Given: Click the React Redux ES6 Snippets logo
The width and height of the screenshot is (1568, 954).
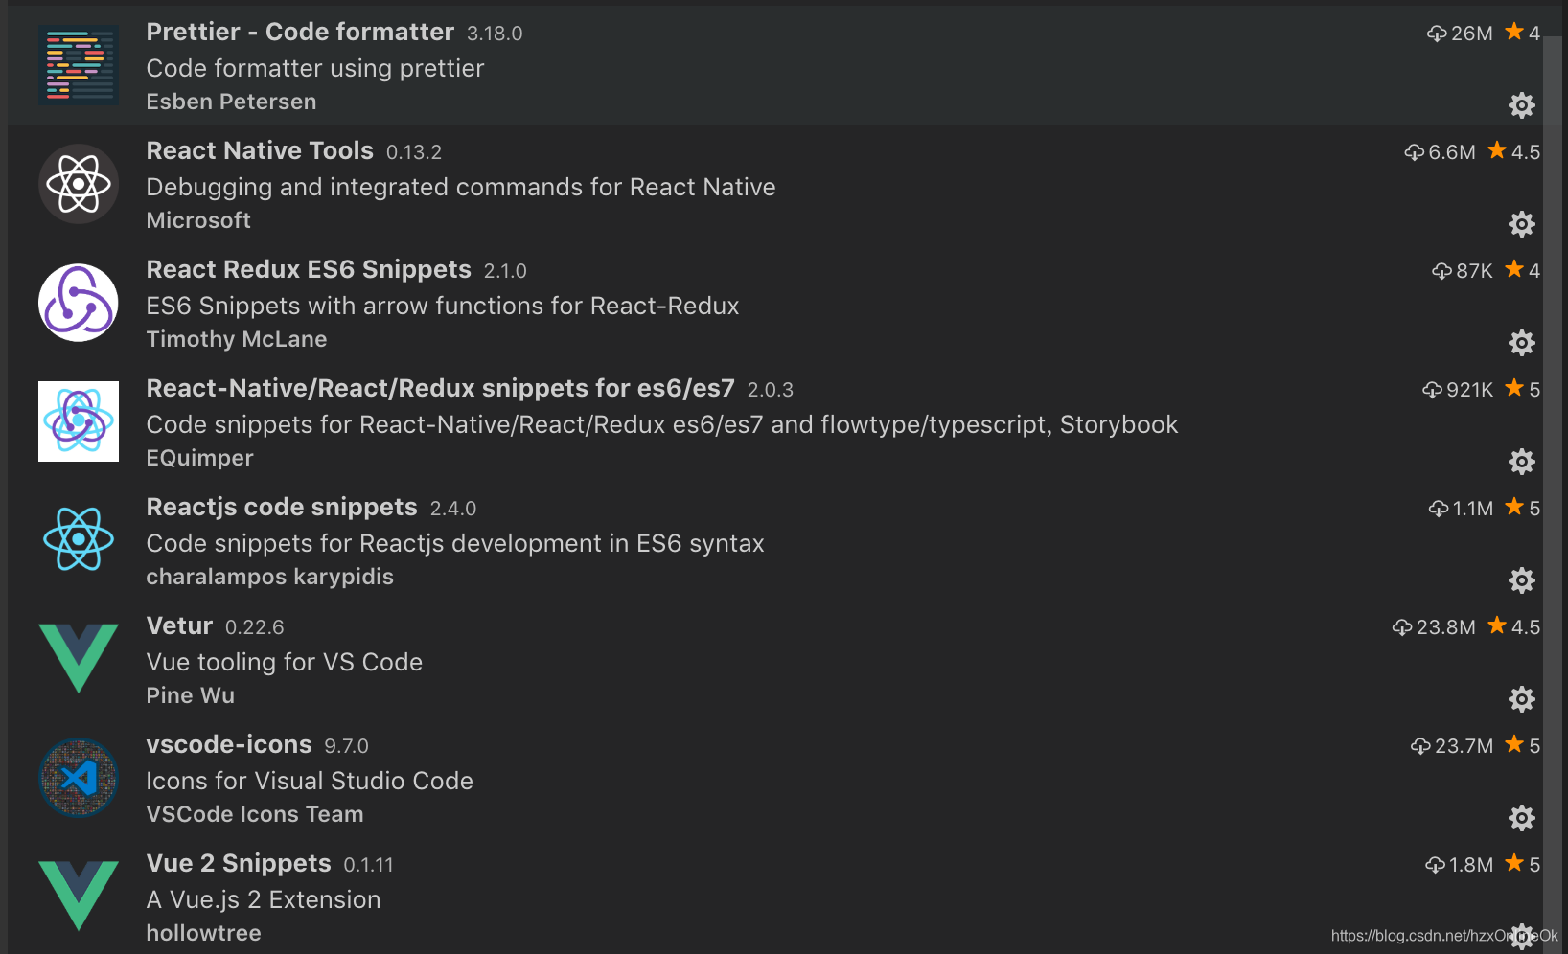Looking at the screenshot, I should click(78, 303).
